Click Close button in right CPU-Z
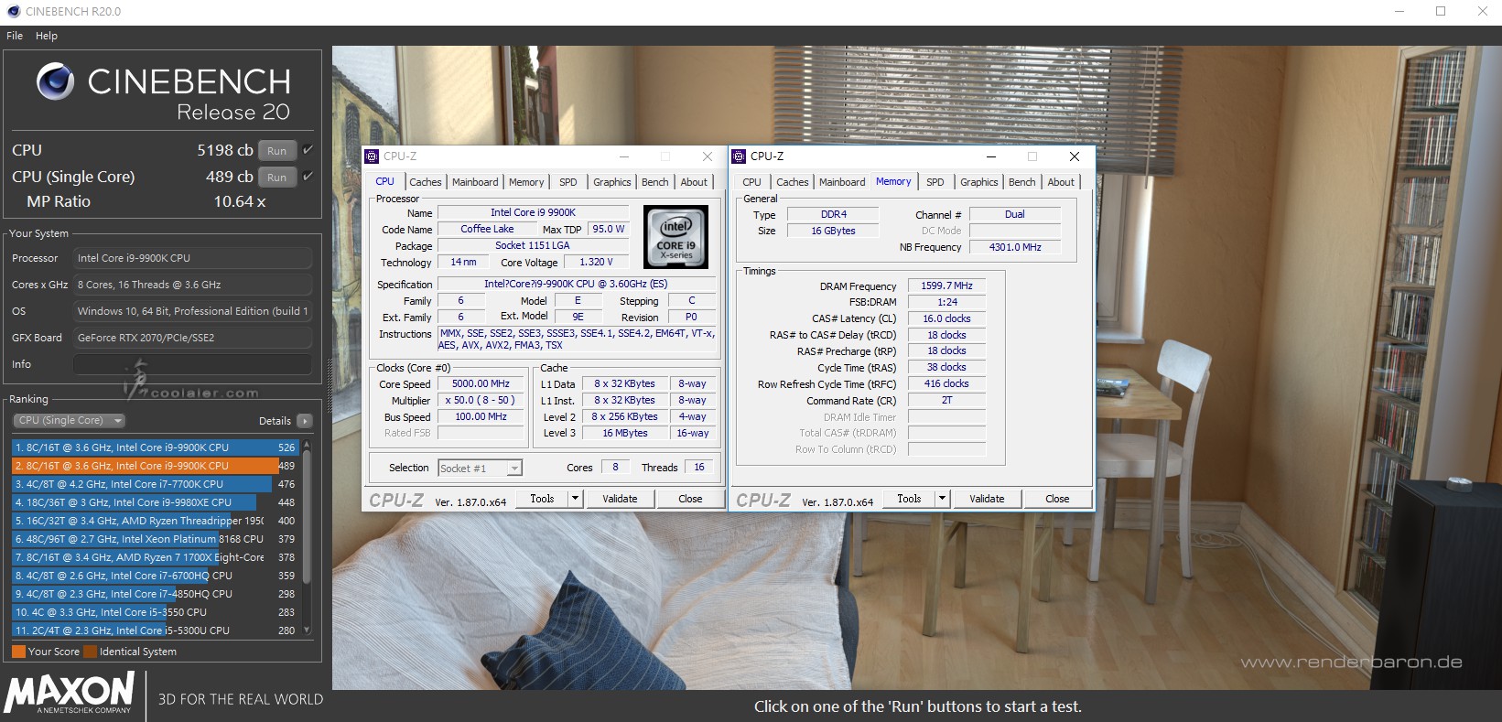Screen dimensions: 1502x722 coord(1057,499)
